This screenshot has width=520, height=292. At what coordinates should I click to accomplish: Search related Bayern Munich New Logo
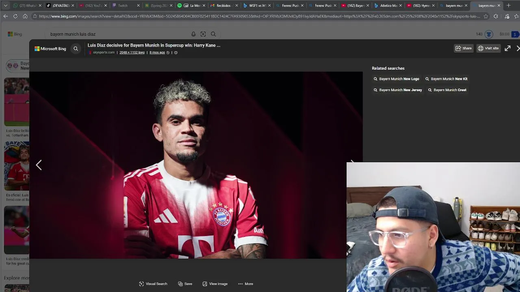coord(396,79)
